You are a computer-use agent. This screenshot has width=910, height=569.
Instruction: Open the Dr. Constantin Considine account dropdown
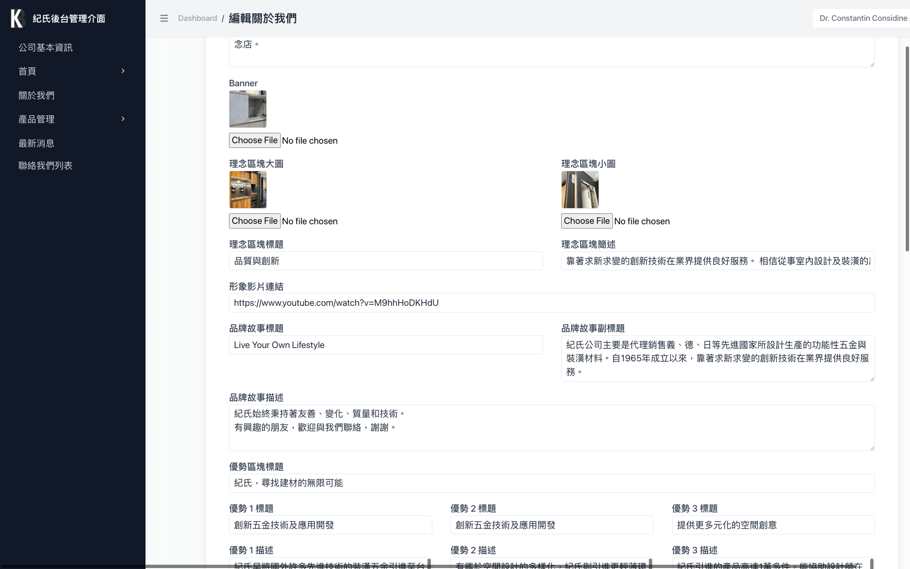863,18
